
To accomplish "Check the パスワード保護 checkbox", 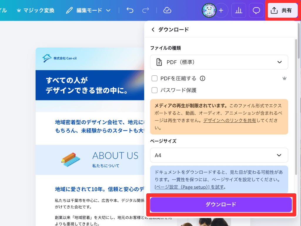I will point(154,90).
